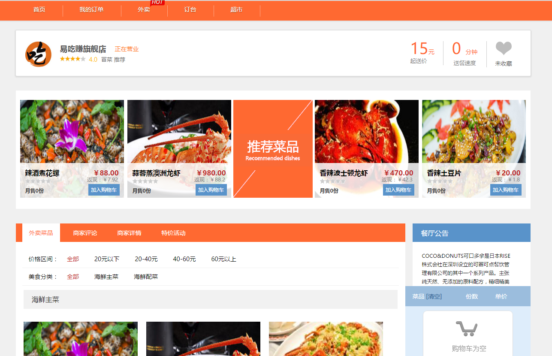Click the ￥88.00 price
The width and height of the screenshot is (552, 356).
(106, 173)
